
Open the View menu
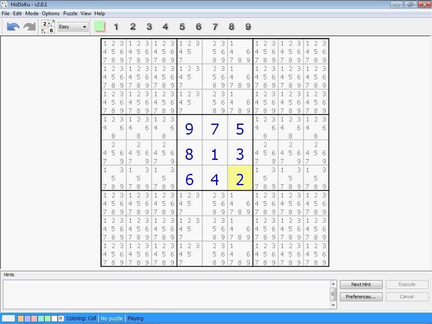coord(86,13)
